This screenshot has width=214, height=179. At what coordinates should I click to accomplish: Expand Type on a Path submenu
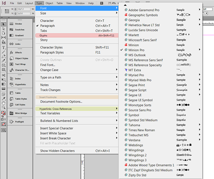click(x=77, y=77)
